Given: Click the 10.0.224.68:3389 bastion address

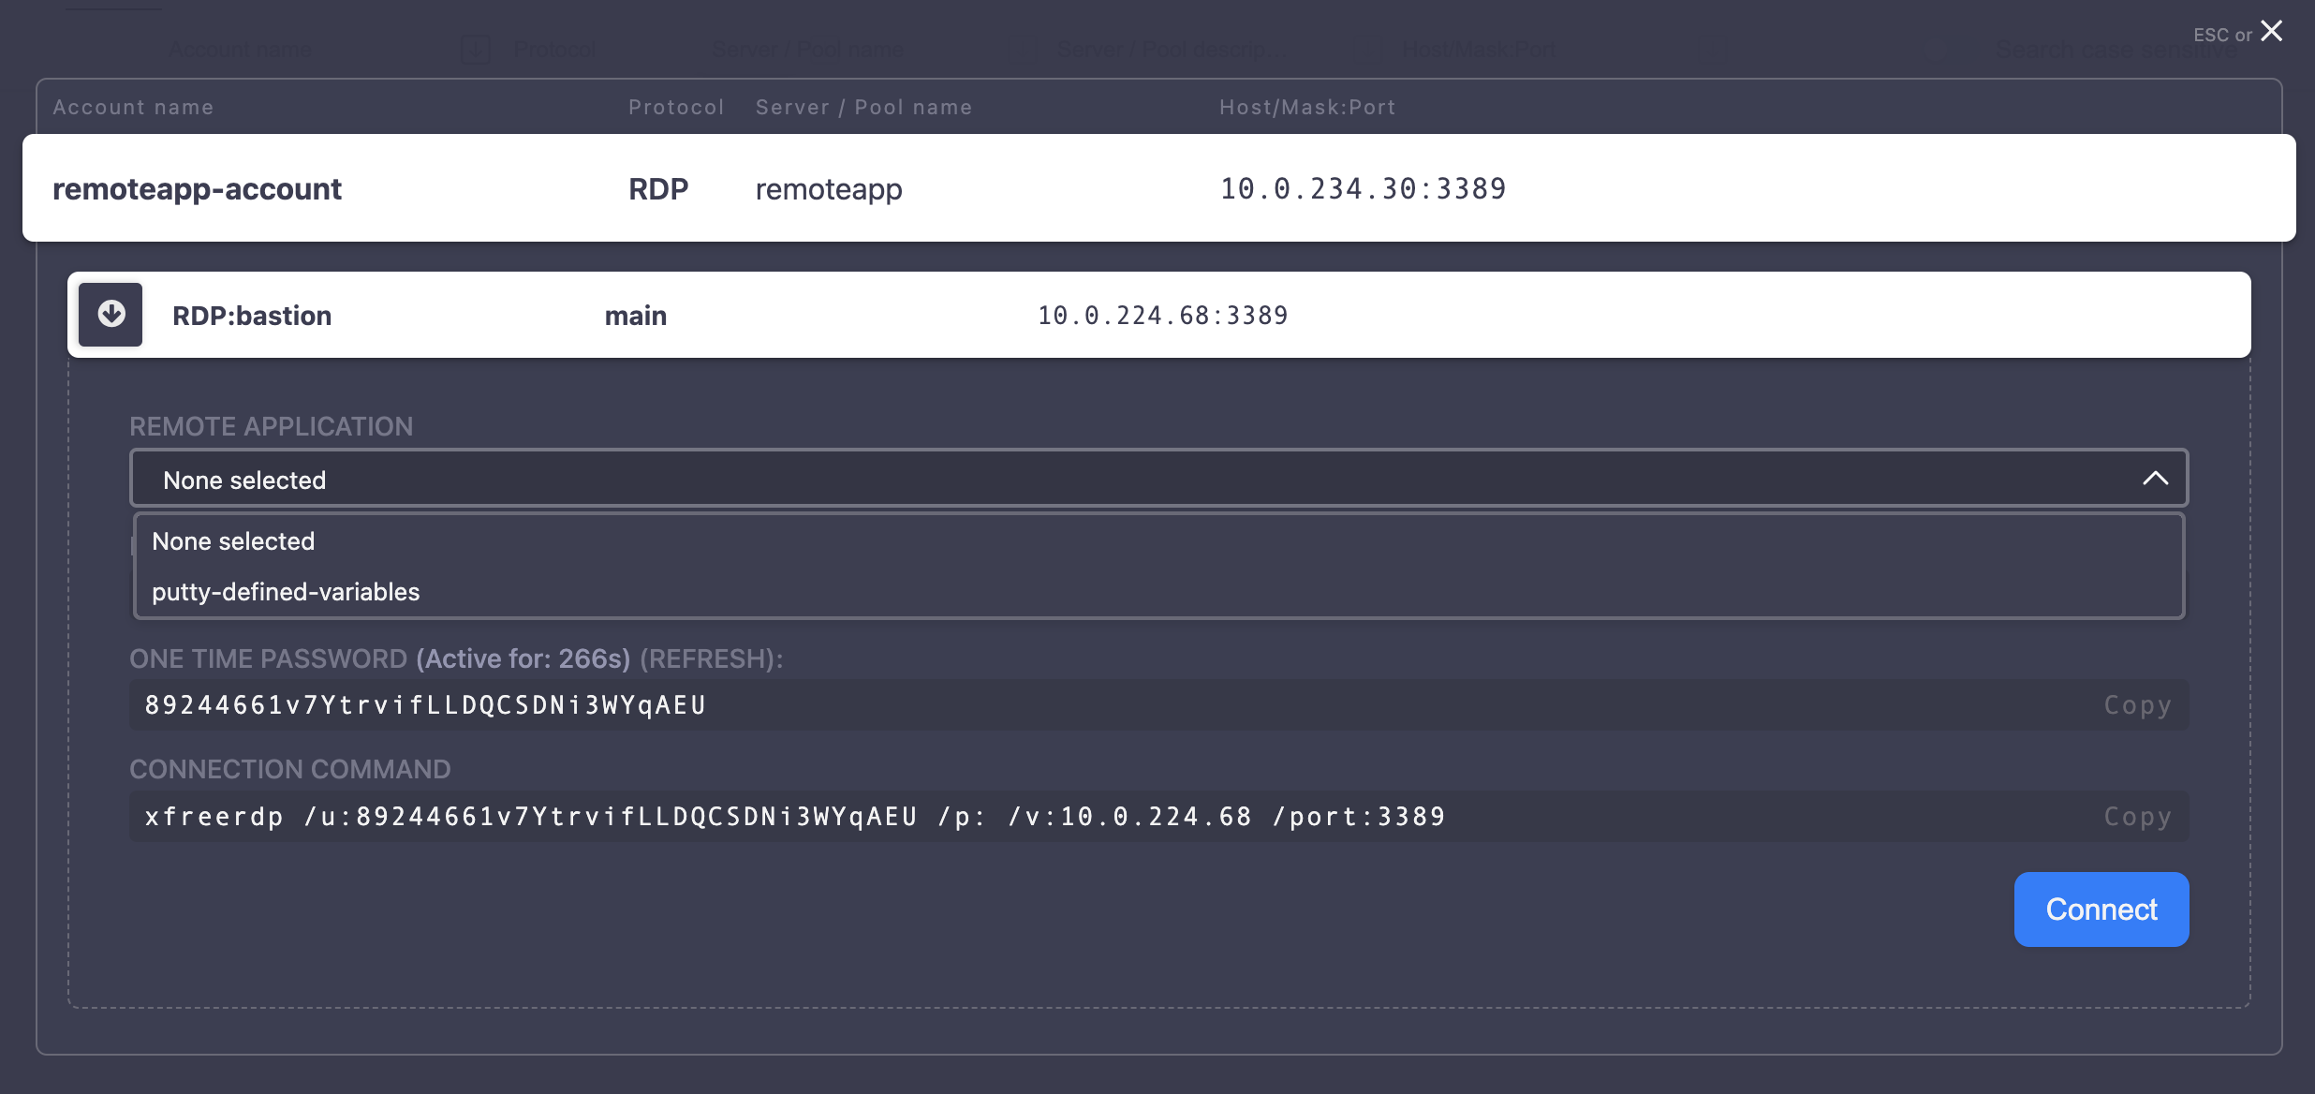Looking at the screenshot, I should 1162,316.
